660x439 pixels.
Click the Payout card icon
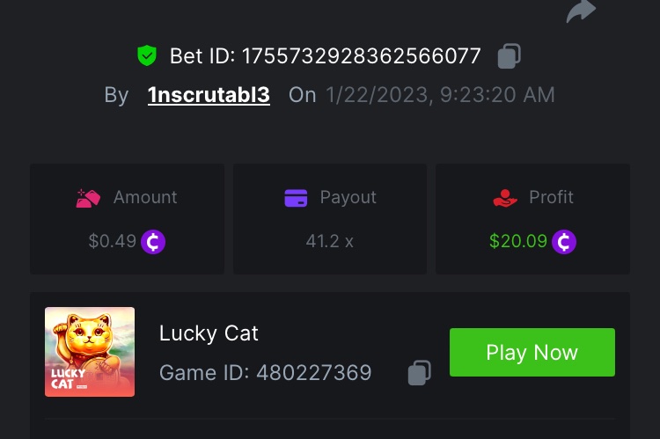tap(296, 198)
